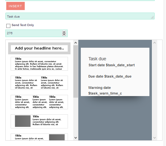Select the headline block template
This screenshot has width=166, height=146.
pos(39,48)
